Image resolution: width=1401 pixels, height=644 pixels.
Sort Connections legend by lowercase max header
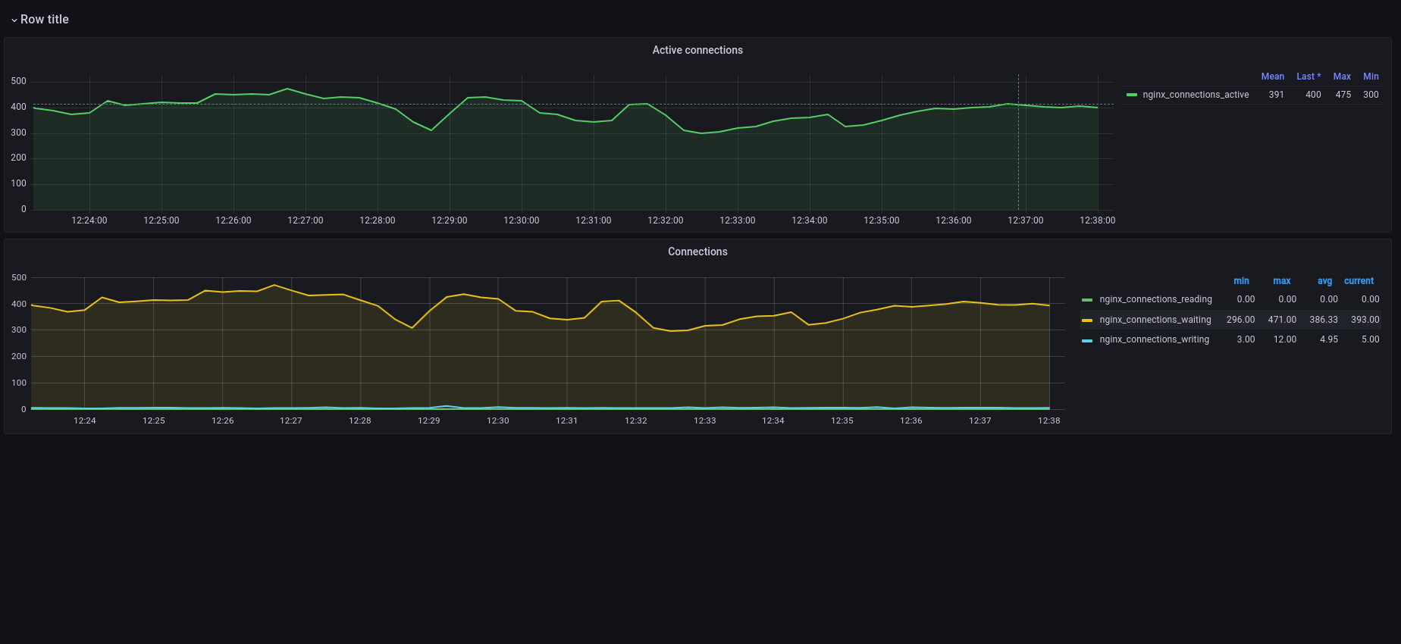click(1281, 281)
